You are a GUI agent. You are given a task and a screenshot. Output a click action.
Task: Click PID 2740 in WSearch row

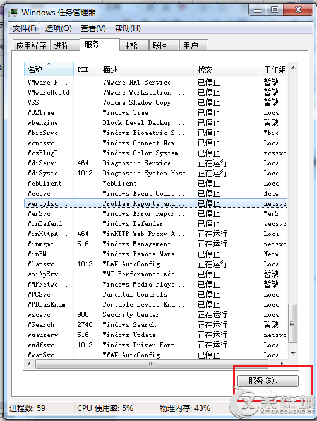tap(85, 324)
